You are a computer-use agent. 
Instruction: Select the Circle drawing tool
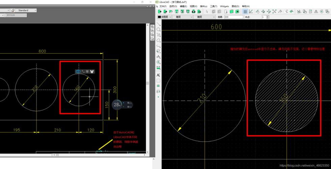point(158,30)
